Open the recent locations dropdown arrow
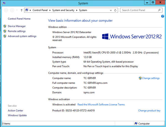The image size is (166, 127). click(17, 10)
